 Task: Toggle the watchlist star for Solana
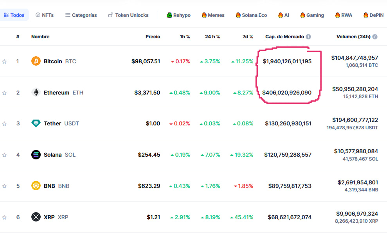pos(5,155)
